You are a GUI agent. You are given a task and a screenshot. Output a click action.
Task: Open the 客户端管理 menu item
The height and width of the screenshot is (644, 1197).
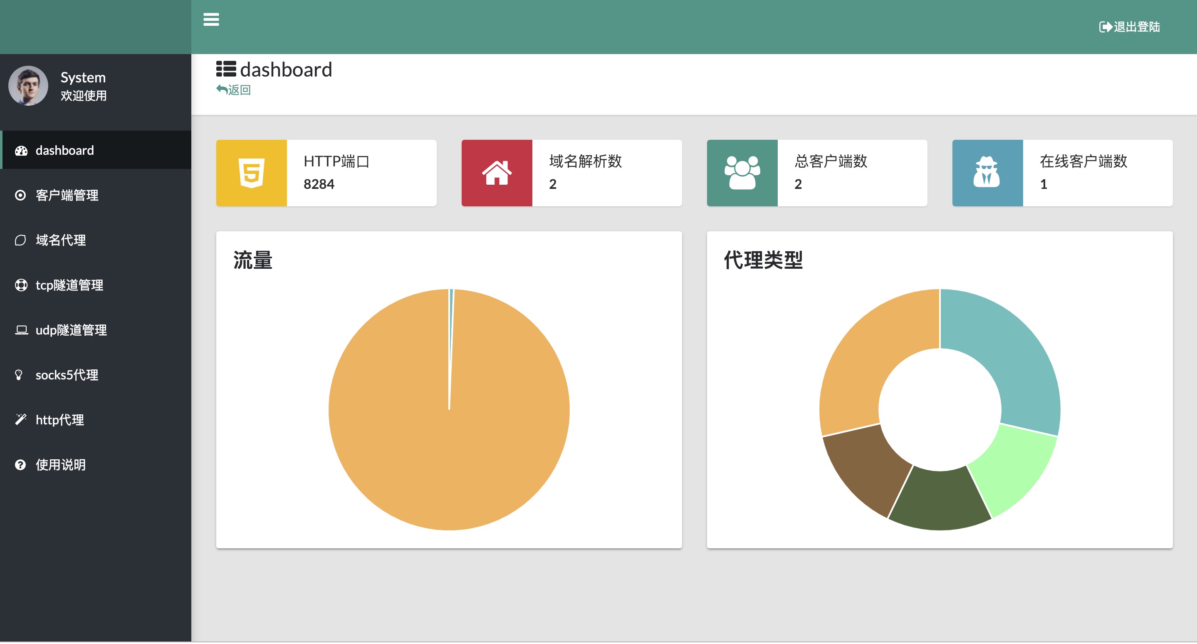pyautogui.click(x=67, y=195)
